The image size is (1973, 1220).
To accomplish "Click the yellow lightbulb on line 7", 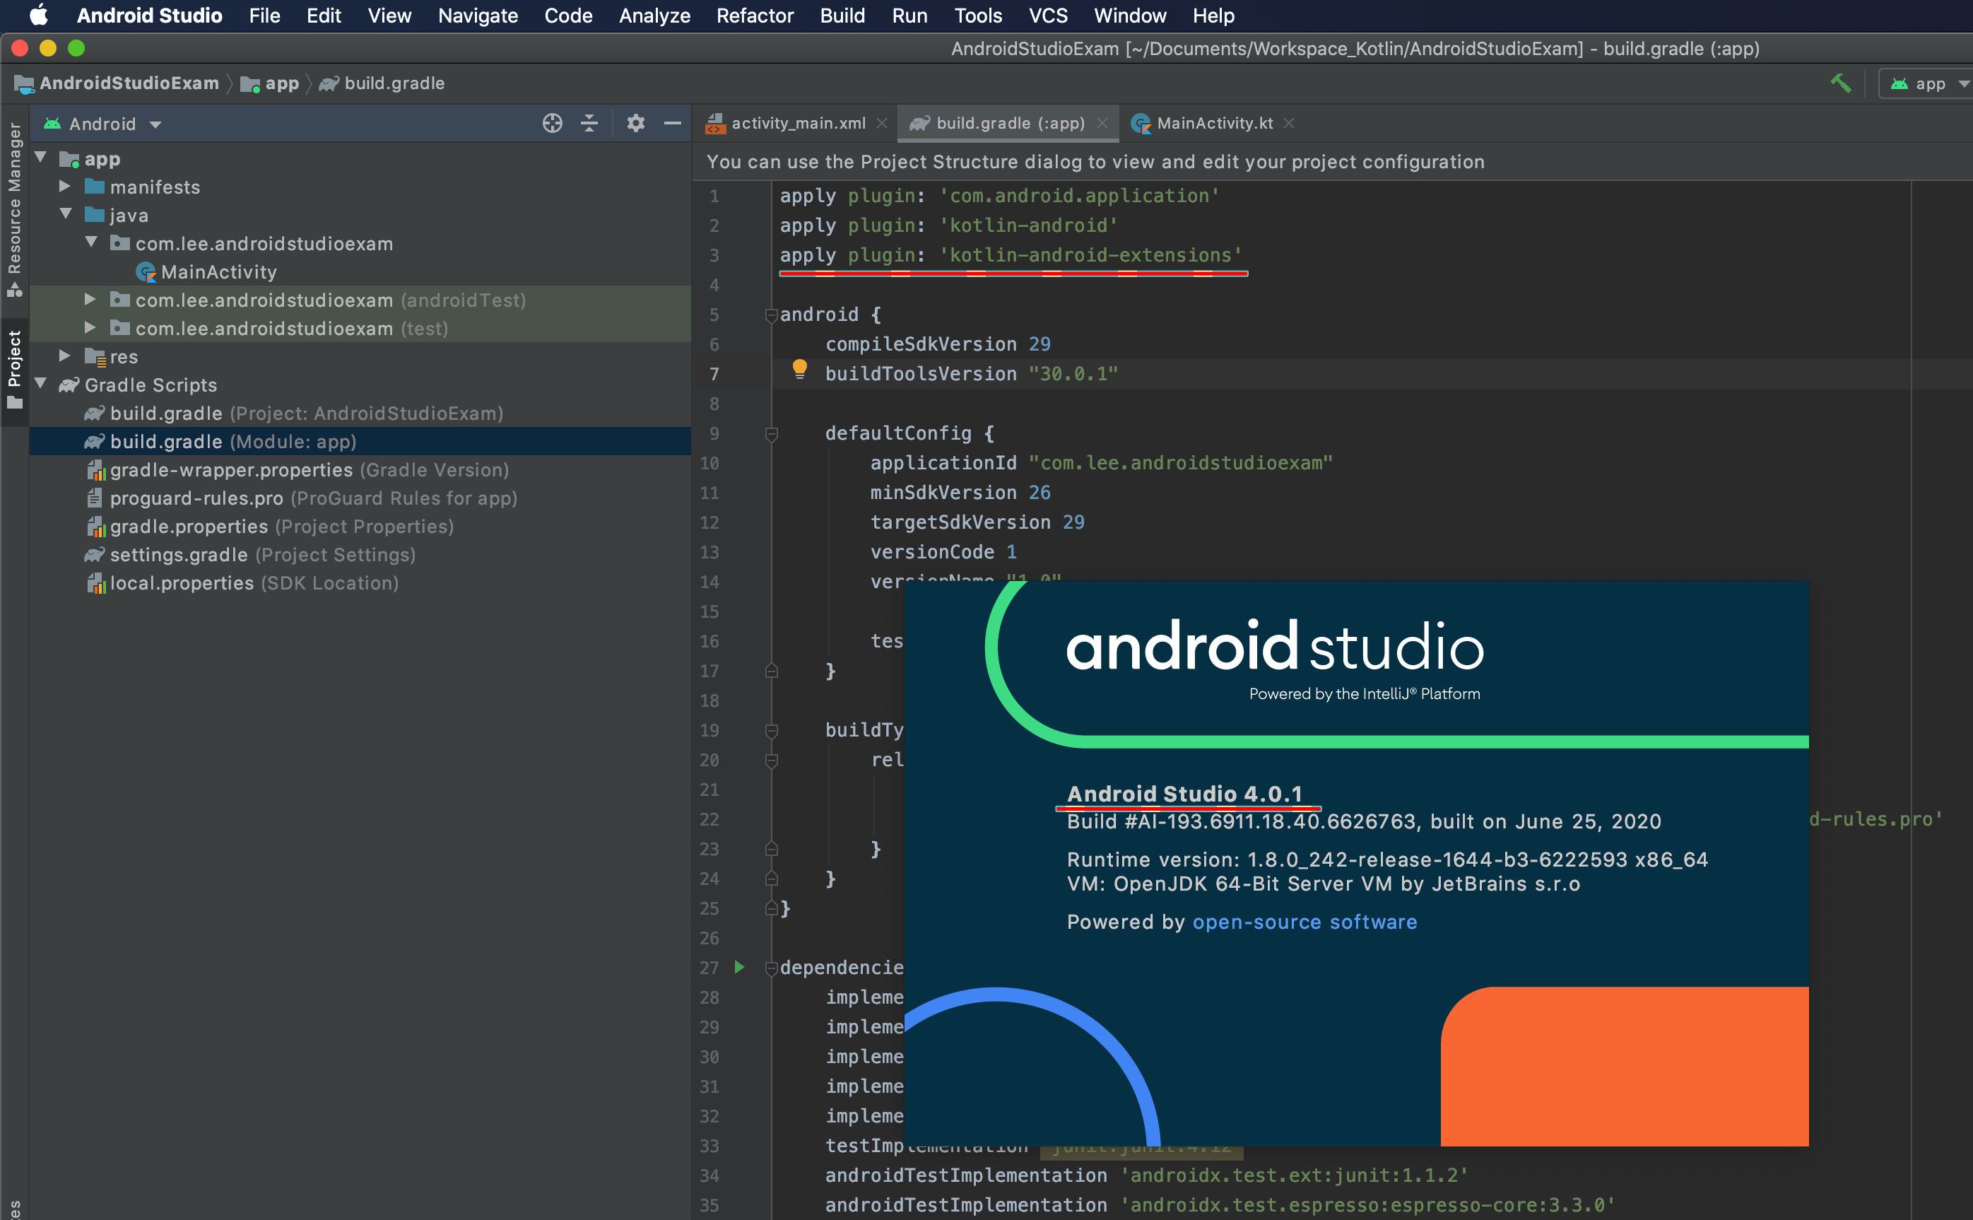I will (x=799, y=370).
